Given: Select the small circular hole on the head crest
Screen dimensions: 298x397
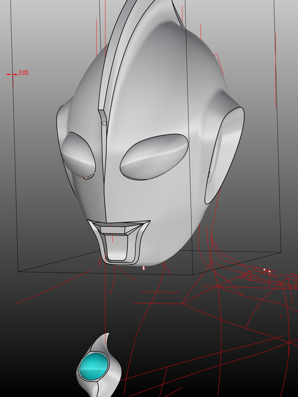Looking at the screenshot, I should click(x=104, y=123).
